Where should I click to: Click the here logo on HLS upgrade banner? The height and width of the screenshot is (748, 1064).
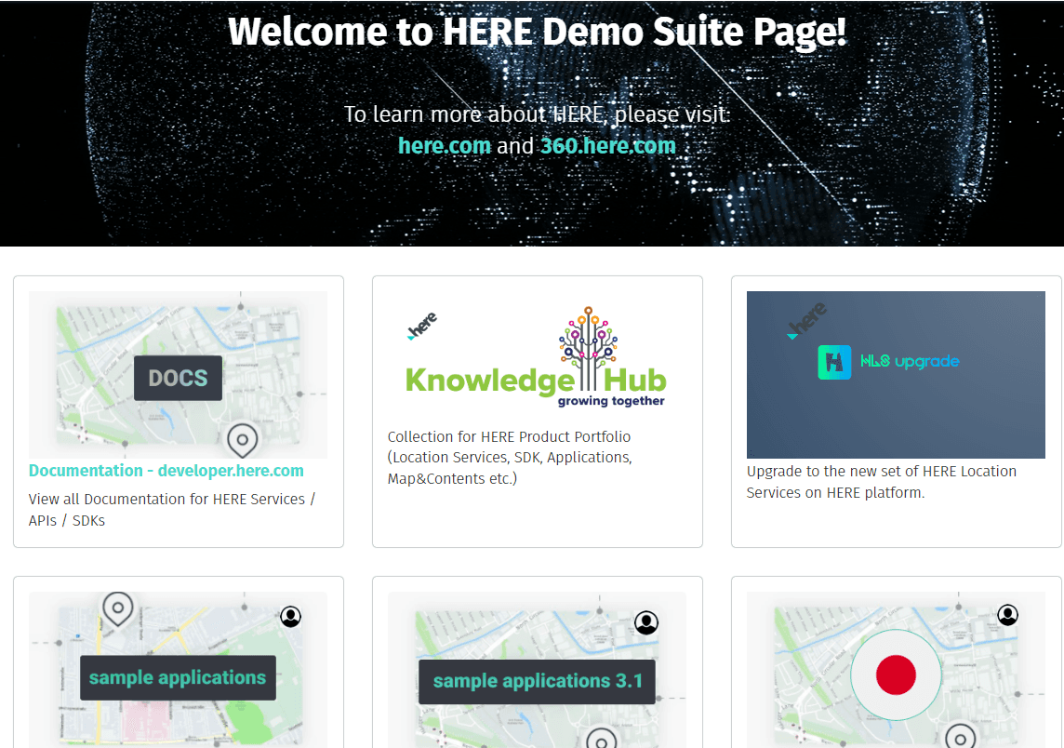pyautogui.click(x=806, y=320)
